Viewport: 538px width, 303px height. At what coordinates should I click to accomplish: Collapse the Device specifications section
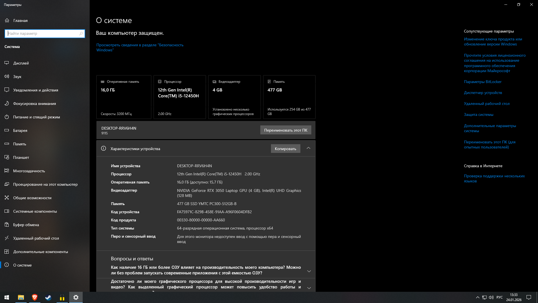click(x=308, y=148)
